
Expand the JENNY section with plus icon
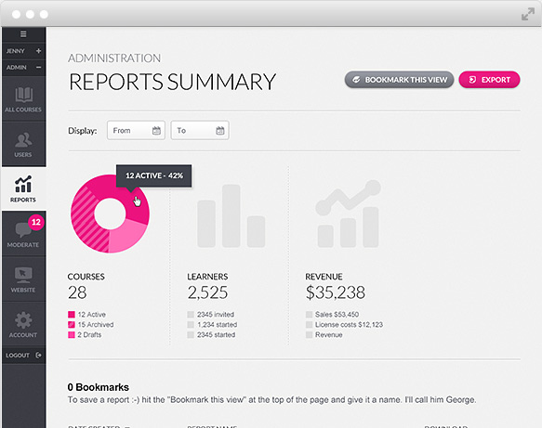(x=38, y=51)
